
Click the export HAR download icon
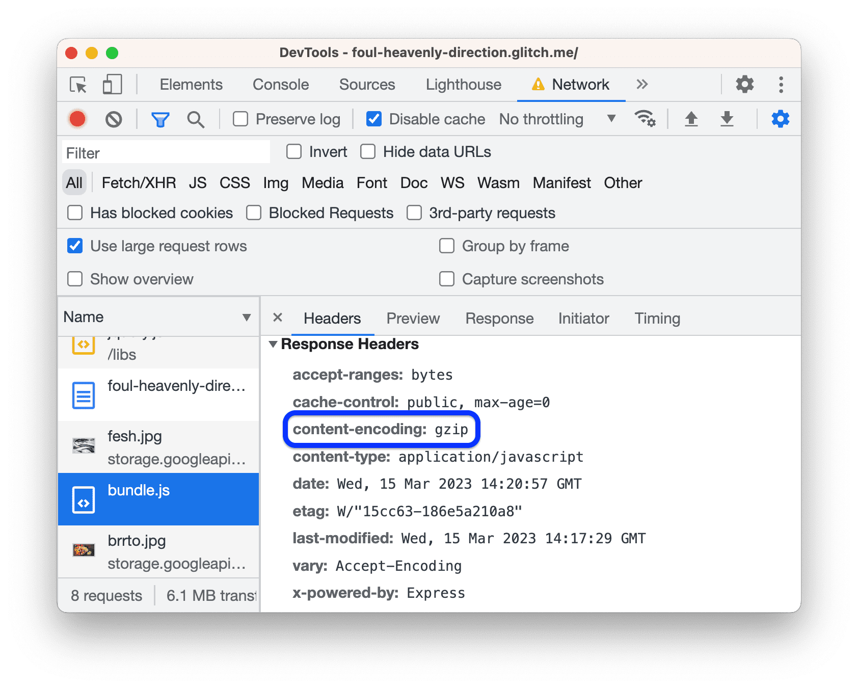(727, 119)
